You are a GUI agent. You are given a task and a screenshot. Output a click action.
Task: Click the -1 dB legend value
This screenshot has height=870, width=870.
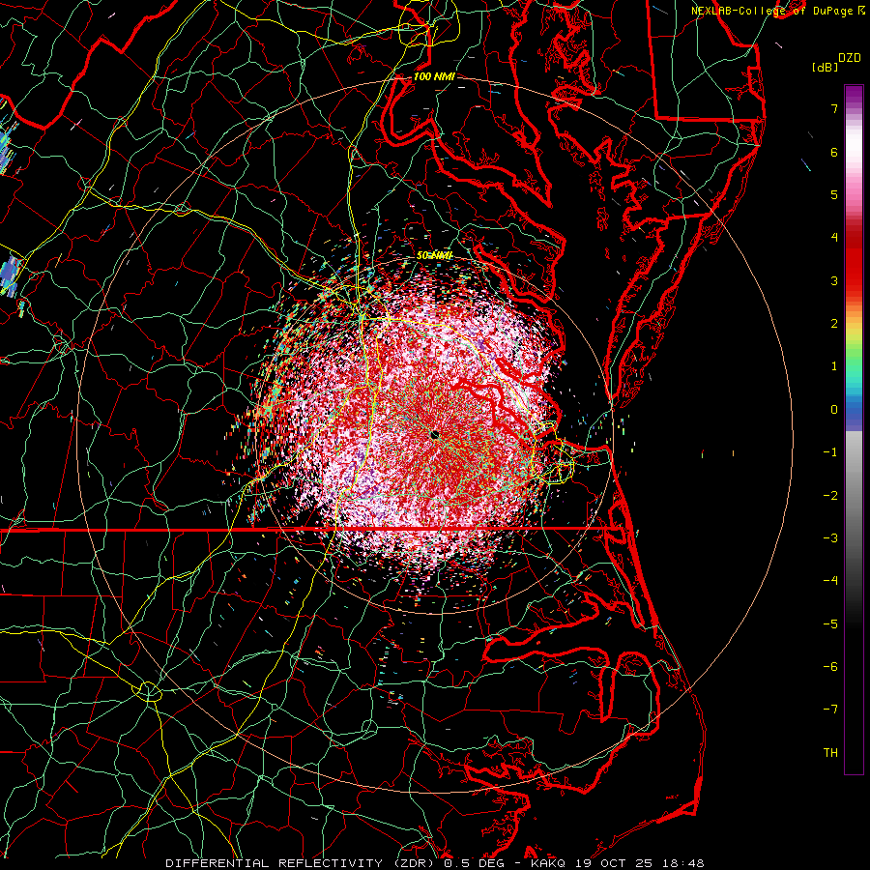830,452
